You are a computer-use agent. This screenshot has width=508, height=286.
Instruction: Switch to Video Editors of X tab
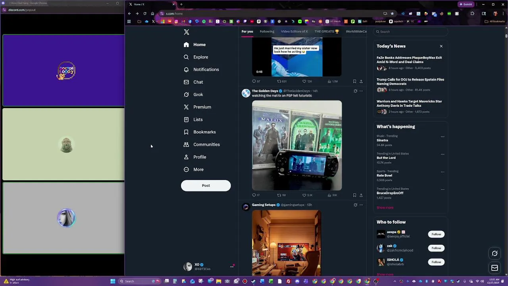click(294, 31)
